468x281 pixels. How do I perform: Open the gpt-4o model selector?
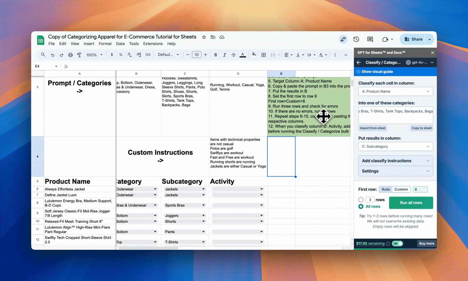point(420,62)
